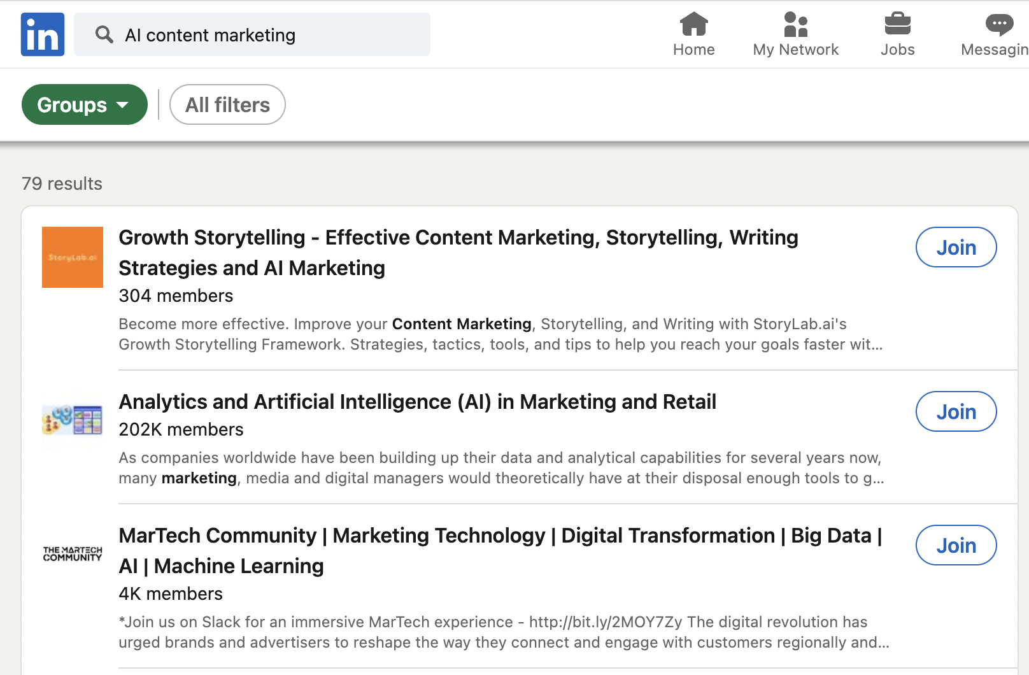Open the Jobs briefcase icon
1029x675 pixels.
pos(897,24)
